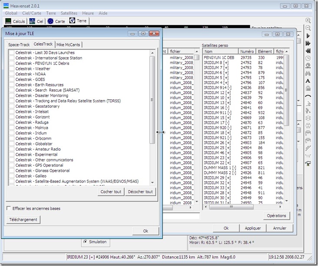Screen dimensions: 318x266
Task: Switch to the Carte view
Action: (56, 21)
